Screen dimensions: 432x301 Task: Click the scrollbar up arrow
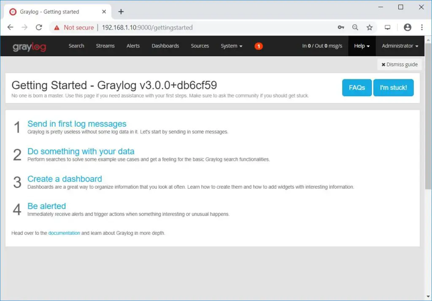(428, 40)
